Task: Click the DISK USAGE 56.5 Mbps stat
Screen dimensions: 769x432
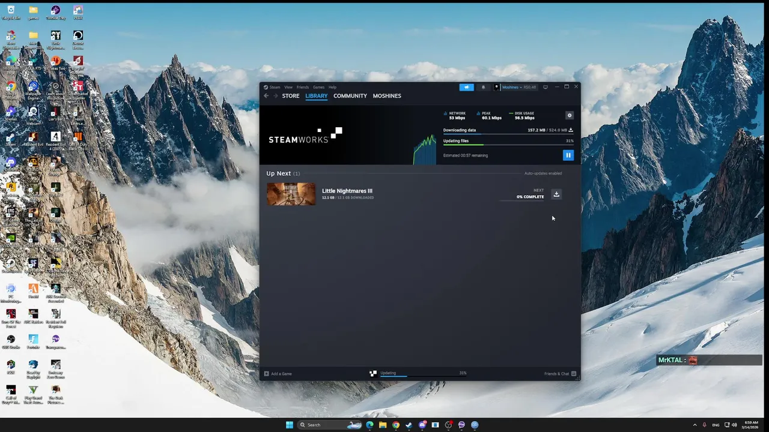Action: pos(521,115)
